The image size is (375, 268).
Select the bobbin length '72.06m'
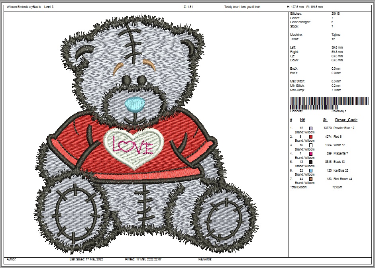tap(337, 187)
